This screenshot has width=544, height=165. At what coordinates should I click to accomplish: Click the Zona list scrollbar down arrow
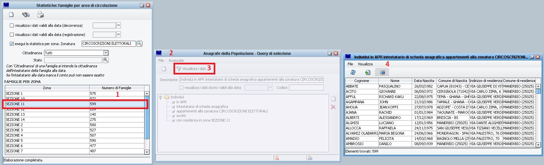pyautogui.click(x=147, y=152)
